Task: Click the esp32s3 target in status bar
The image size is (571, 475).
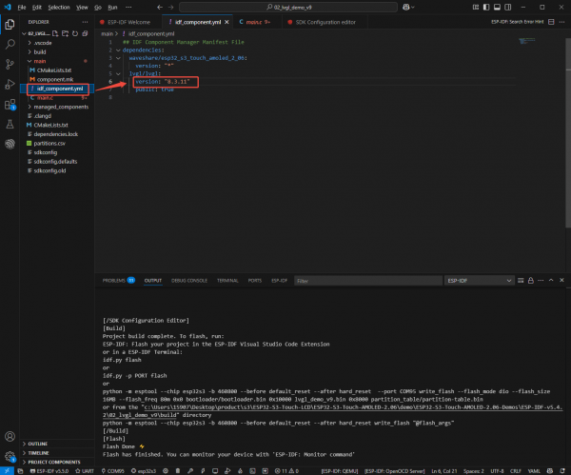Action: coord(145,470)
